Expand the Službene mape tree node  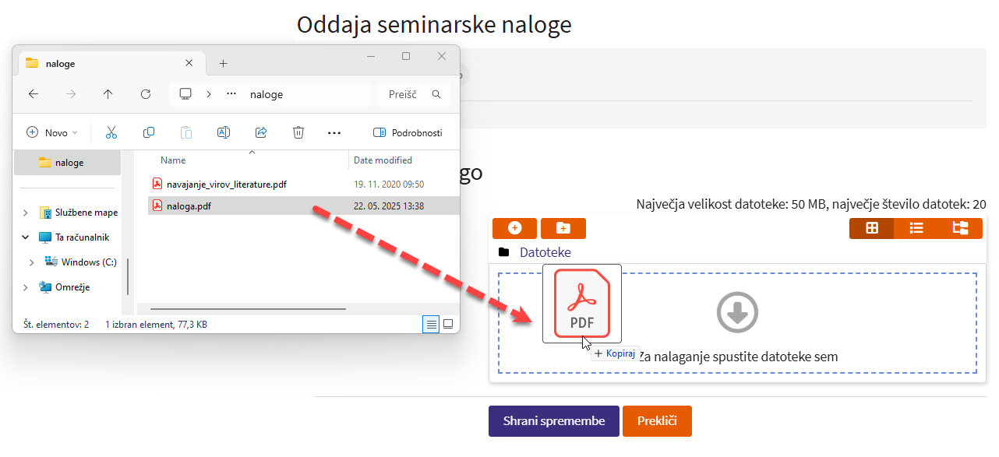[26, 213]
